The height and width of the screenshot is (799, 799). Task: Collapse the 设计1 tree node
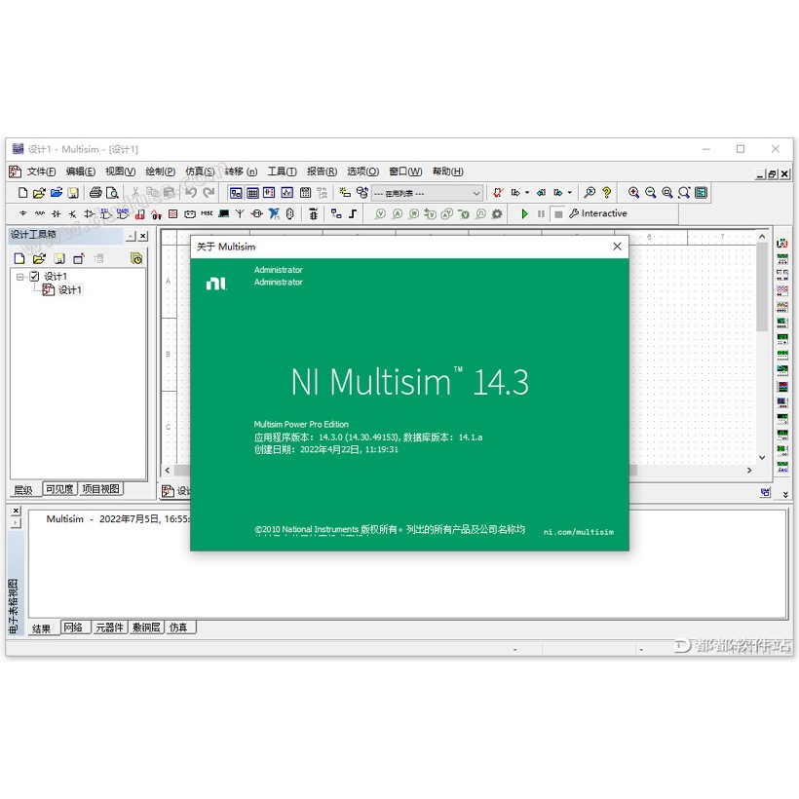pyautogui.click(x=19, y=277)
